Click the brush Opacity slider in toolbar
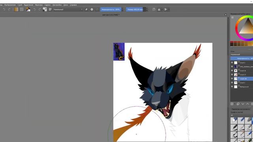The width and height of the screenshot is (253, 142). [111, 9]
